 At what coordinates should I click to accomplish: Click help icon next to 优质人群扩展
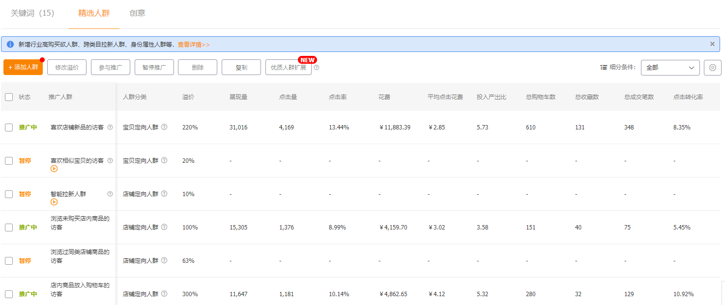click(x=317, y=68)
